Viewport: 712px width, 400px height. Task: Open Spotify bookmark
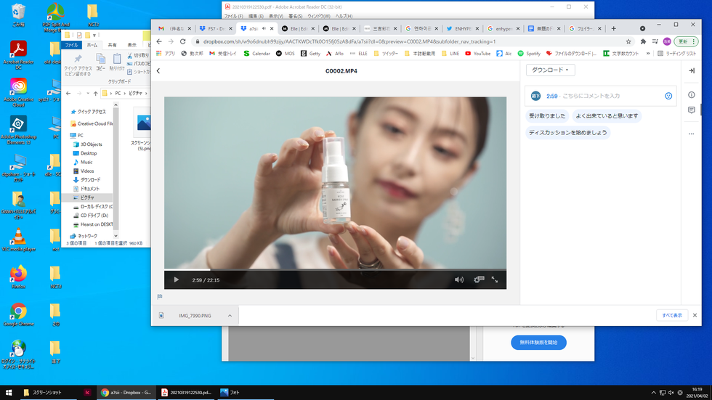click(x=529, y=54)
